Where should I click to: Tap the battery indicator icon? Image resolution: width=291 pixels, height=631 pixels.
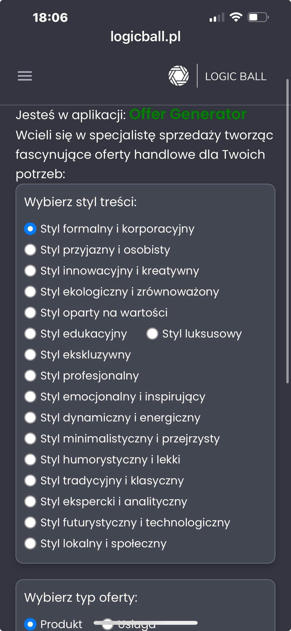pyautogui.click(x=258, y=17)
